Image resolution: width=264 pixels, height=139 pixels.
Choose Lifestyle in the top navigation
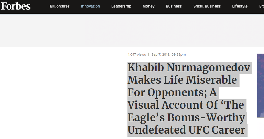click(240, 6)
